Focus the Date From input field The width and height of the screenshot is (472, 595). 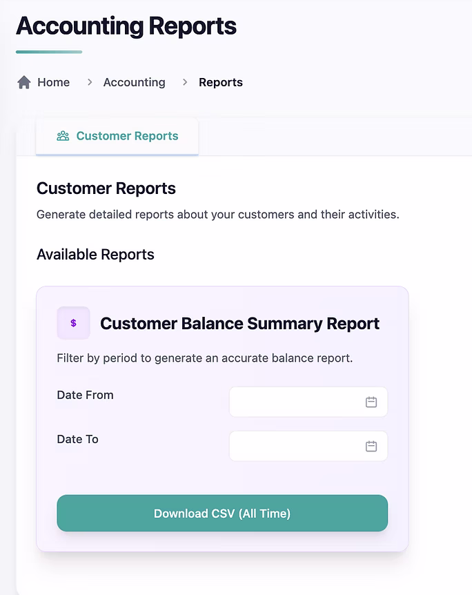click(x=308, y=402)
